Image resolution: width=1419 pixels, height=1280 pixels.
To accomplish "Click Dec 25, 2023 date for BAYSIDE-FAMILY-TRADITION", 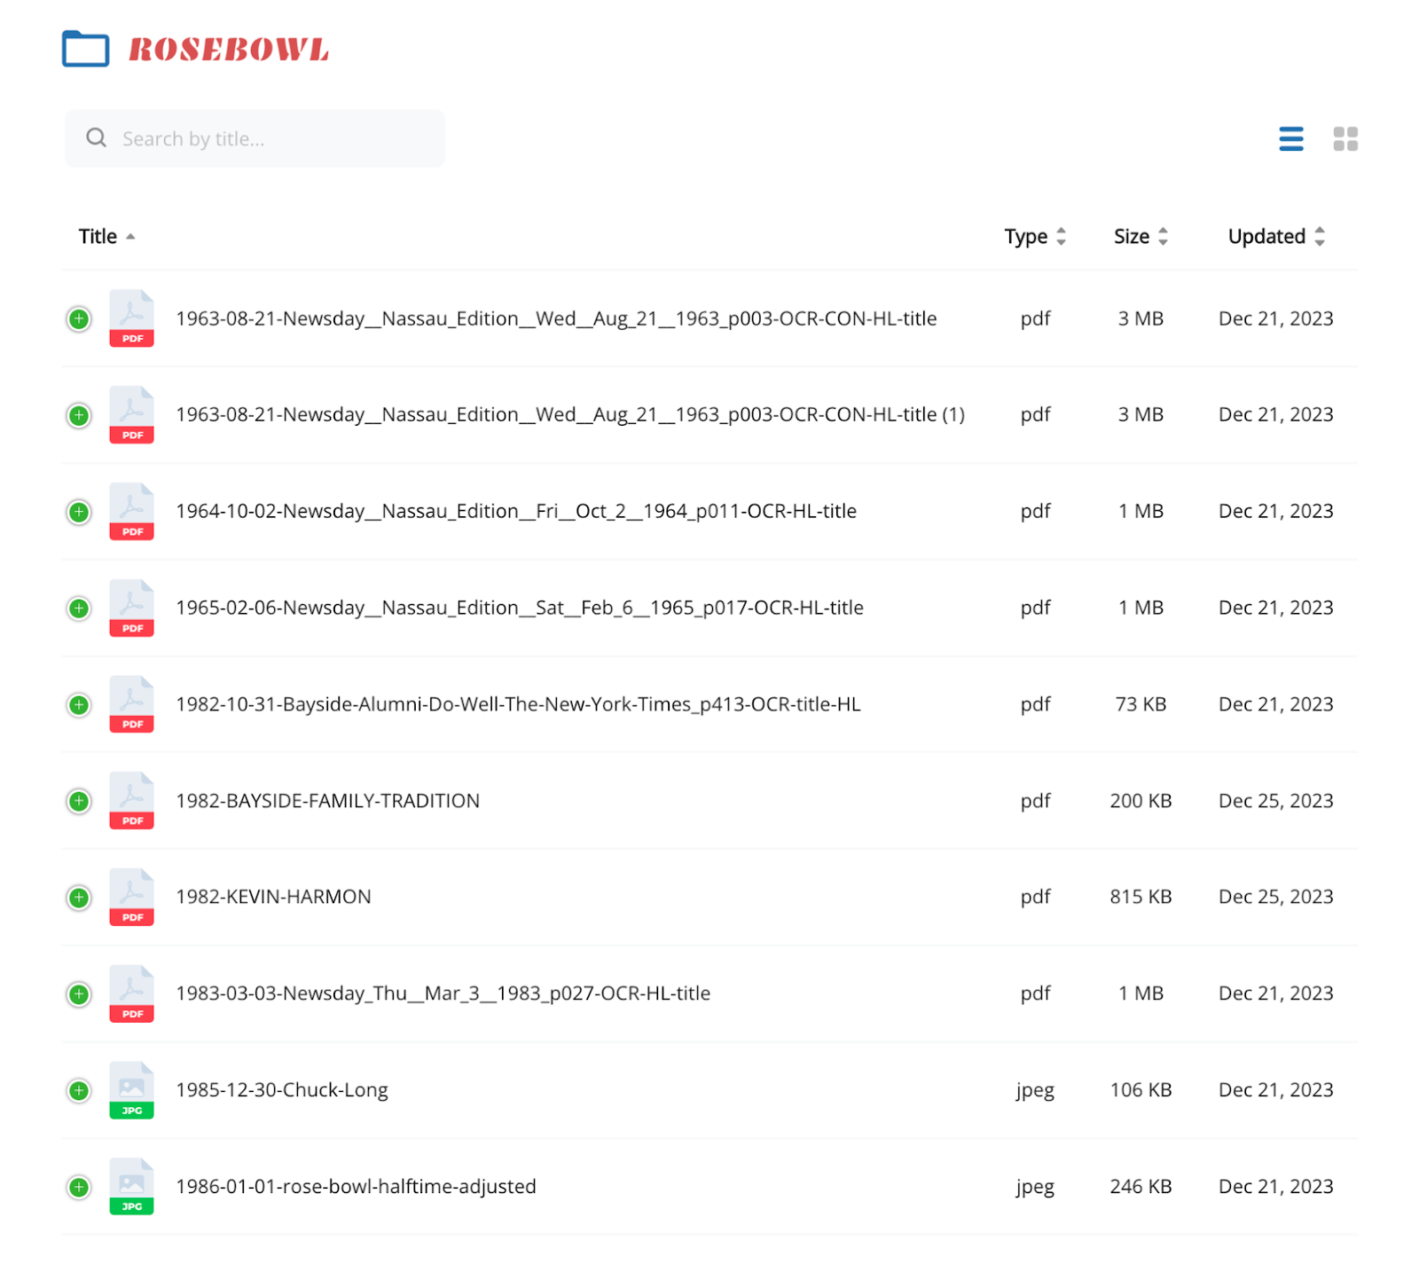I will pyautogui.click(x=1275, y=801).
